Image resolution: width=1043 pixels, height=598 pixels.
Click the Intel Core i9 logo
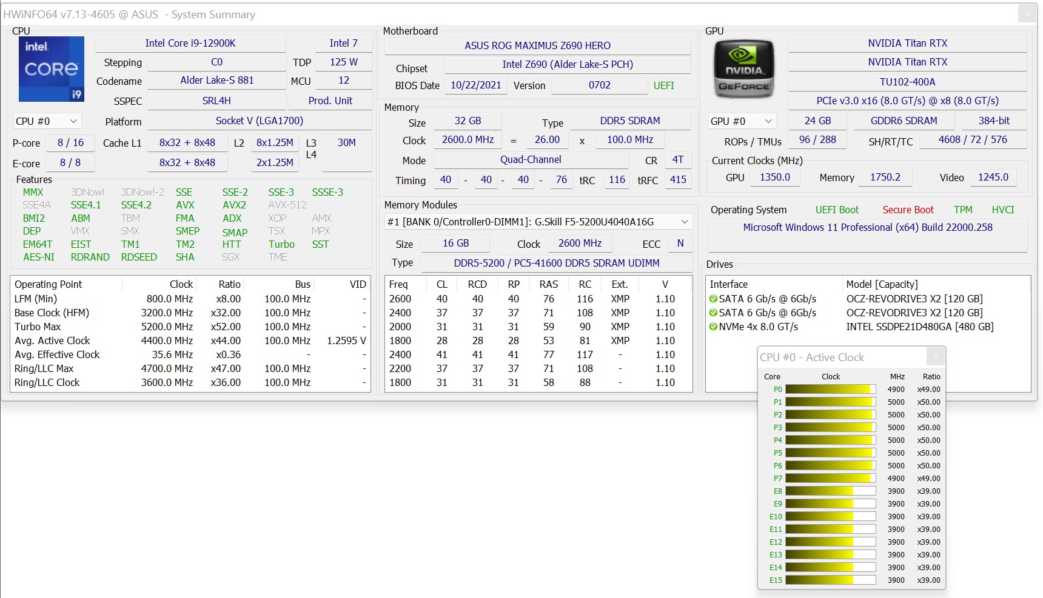coord(52,69)
